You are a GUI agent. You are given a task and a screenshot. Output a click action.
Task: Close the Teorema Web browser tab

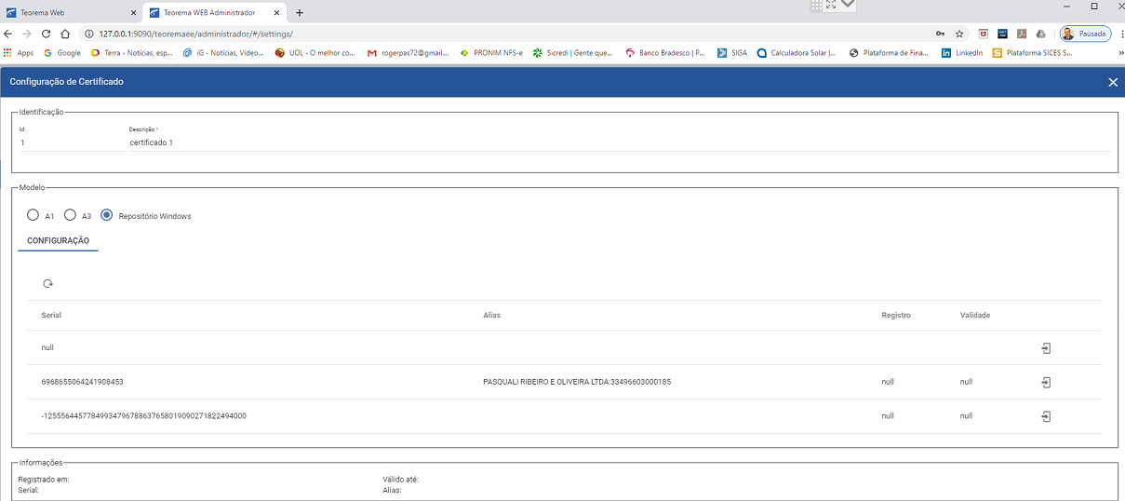click(132, 13)
